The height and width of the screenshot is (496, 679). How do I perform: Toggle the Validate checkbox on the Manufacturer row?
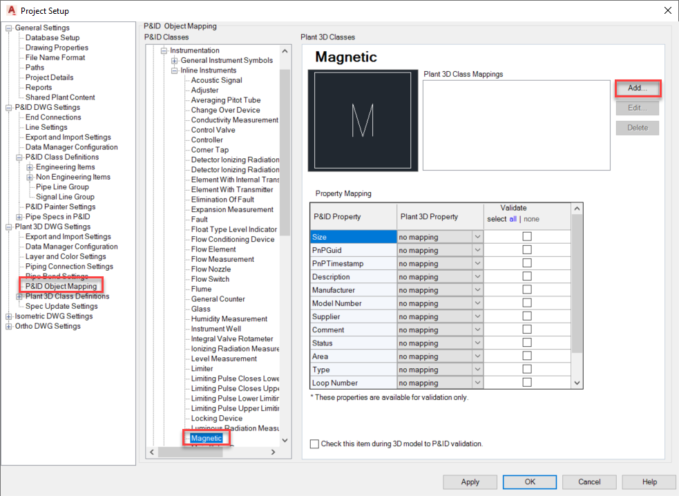[x=527, y=289]
